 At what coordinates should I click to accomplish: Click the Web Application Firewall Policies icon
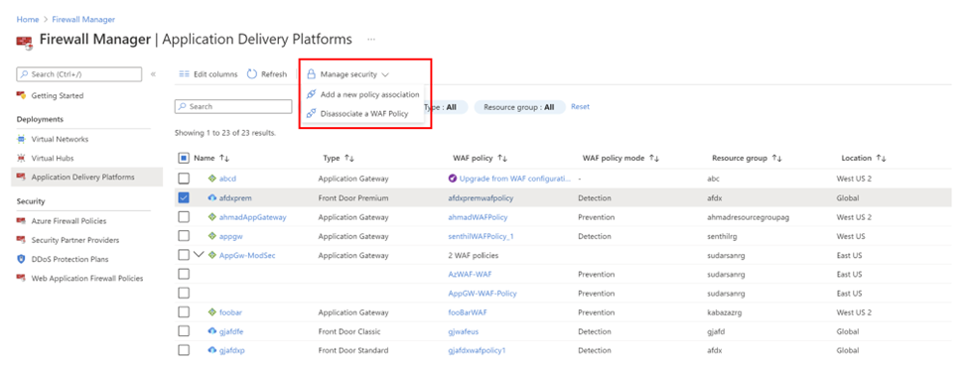pos(22,279)
